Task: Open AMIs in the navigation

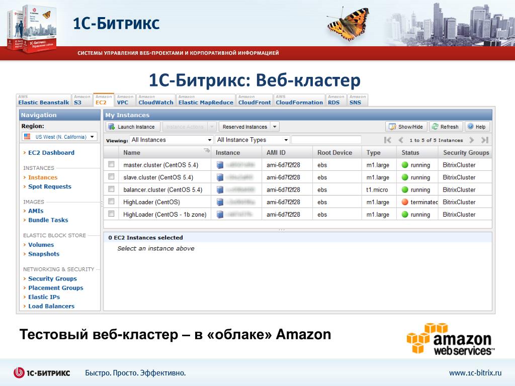Action: [36, 211]
